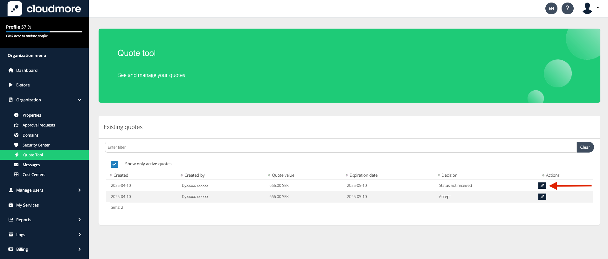The width and height of the screenshot is (608, 259).
Task: Click 'Click here to update profile' link
Action: [27, 36]
